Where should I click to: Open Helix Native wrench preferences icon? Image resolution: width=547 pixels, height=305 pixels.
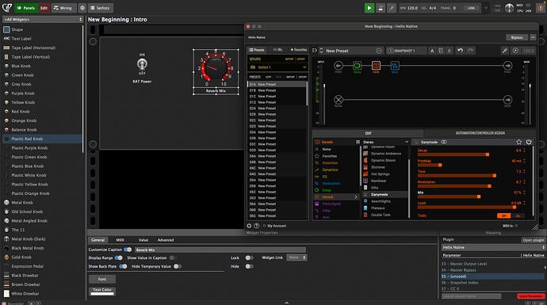[x=505, y=51]
